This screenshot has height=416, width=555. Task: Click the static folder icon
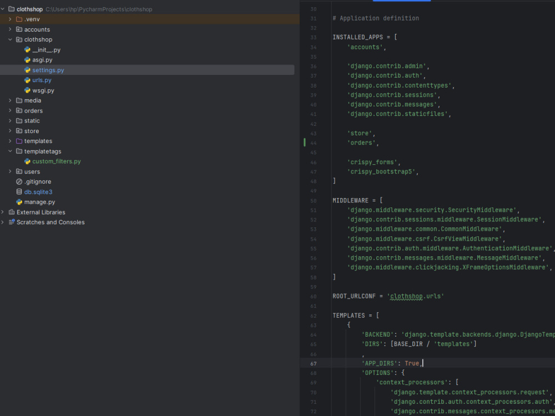click(x=19, y=120)
